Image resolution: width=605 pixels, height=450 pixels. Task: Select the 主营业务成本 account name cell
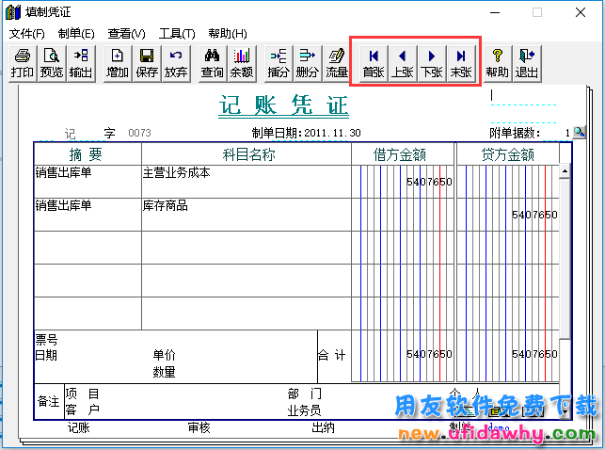[245, 181]
